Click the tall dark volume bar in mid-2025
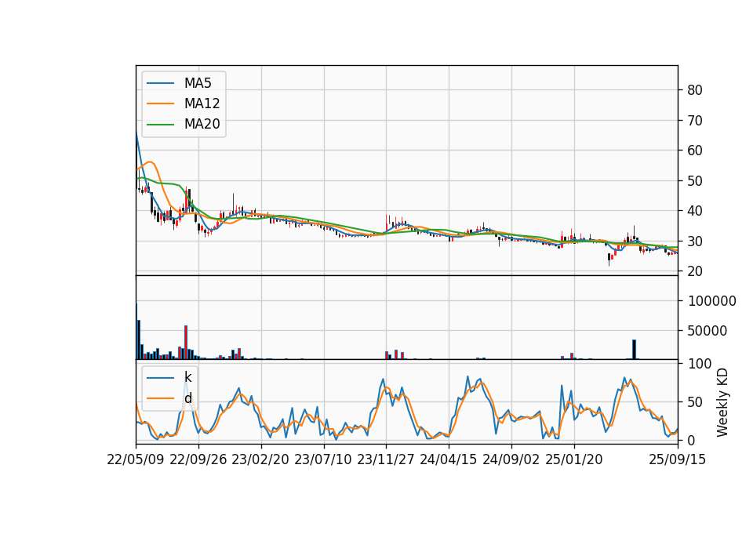753x541 pixels. pos(634,350)
